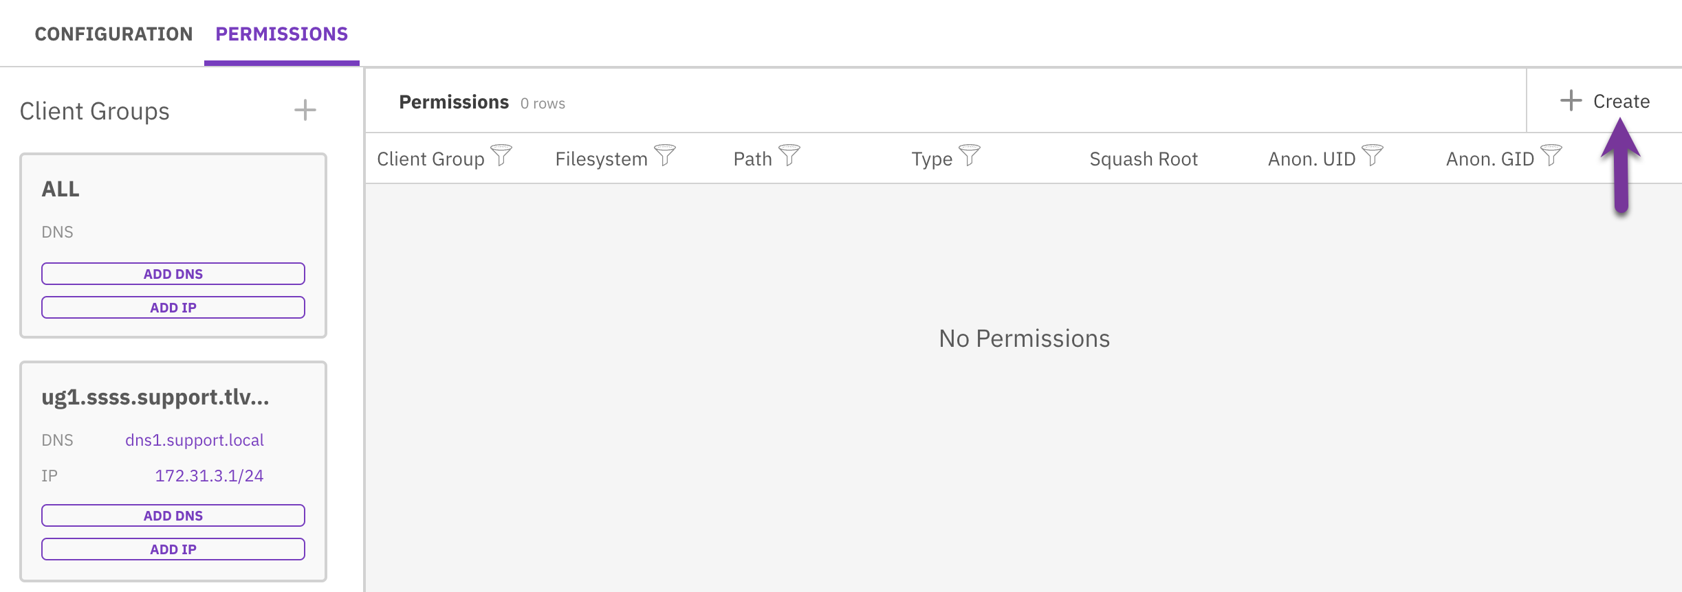Click ADD IP in the ug1.ssss.support group card
1682x592 pixels.
pos(173,549)
